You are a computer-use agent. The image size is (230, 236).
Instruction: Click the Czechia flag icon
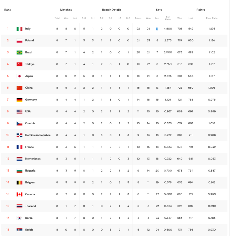[x=20, y=123]
